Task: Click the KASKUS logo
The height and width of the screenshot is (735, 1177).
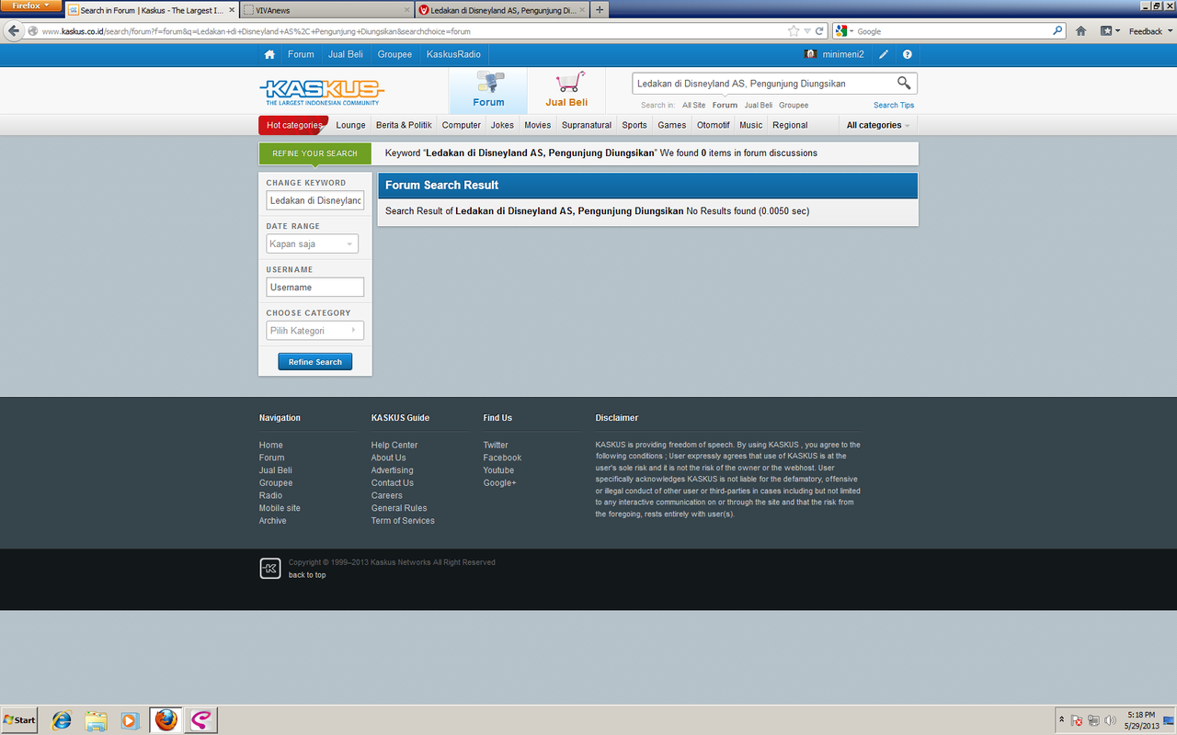Action: [x=322, y=91]
